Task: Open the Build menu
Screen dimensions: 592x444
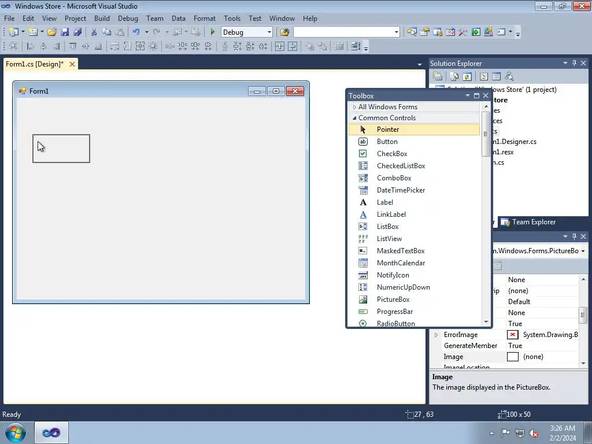Action: click(102, 18)
